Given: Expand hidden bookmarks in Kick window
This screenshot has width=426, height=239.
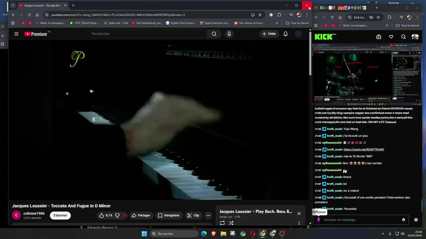Looking at the screenshot, I should tap(387, 25).
